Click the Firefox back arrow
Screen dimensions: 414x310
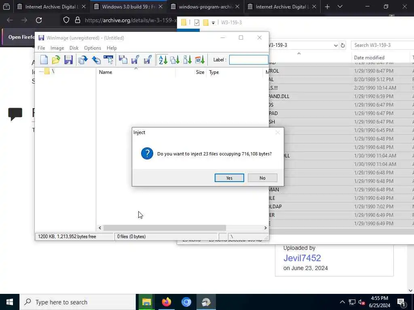(x=10, y=20)
